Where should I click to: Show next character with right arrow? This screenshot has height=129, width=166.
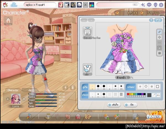[x=24, y=99]
